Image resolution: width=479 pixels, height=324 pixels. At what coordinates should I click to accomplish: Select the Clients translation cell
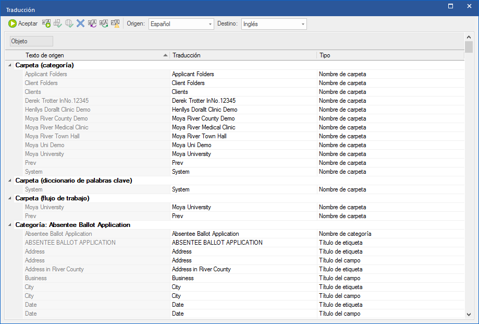click(243, 92)
